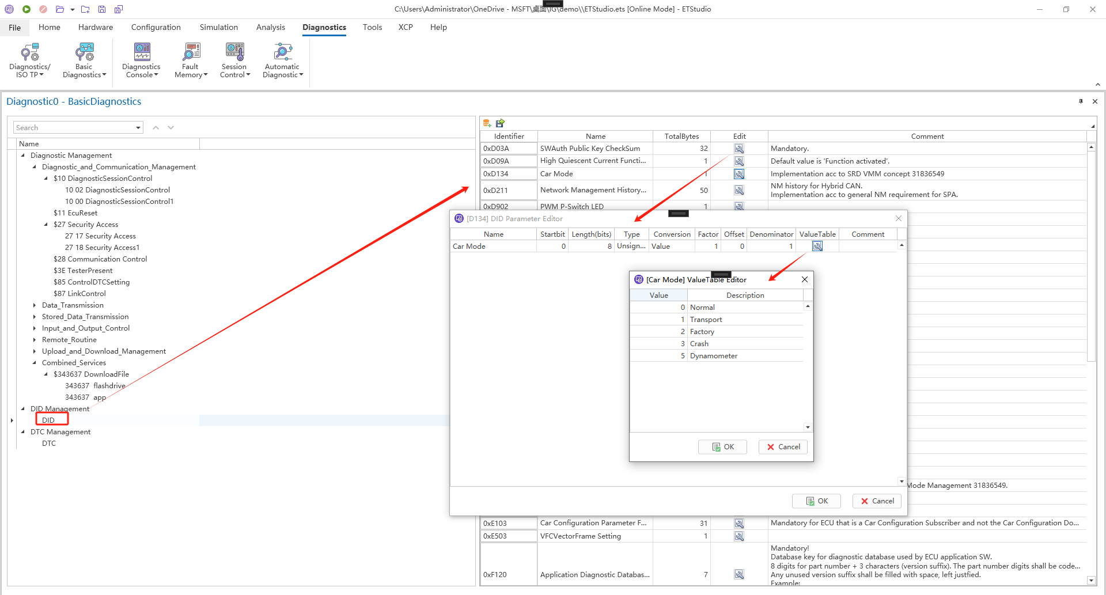The width and height of the screenshot is (1106, 595).
Task: Switch to the Simulation ribbon tab
Action: coord(218,27)
